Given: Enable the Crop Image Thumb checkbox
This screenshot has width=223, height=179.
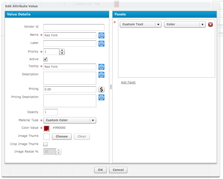Looking at the screenshot, I should pos(45,144).
